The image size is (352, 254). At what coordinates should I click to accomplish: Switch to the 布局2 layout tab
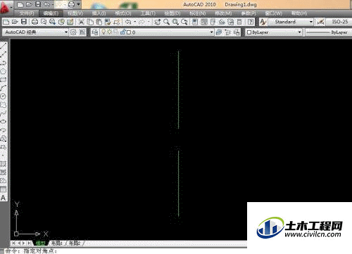point(75,243)
